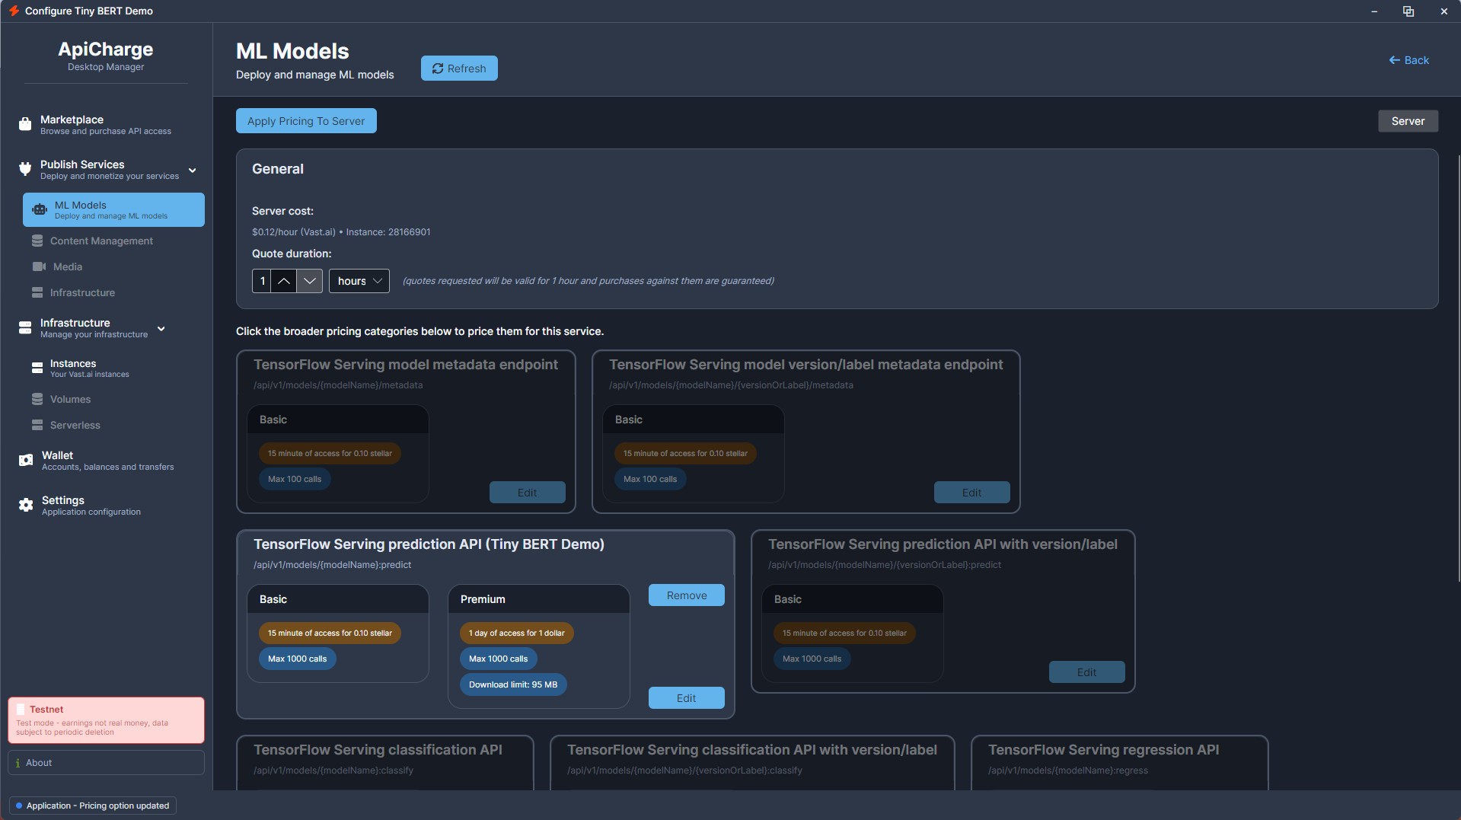
Task: Open Content Management
Action: click(101, 241)
